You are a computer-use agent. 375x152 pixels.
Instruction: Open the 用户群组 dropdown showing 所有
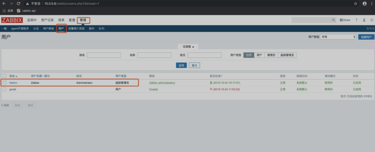tap(338, 37)
